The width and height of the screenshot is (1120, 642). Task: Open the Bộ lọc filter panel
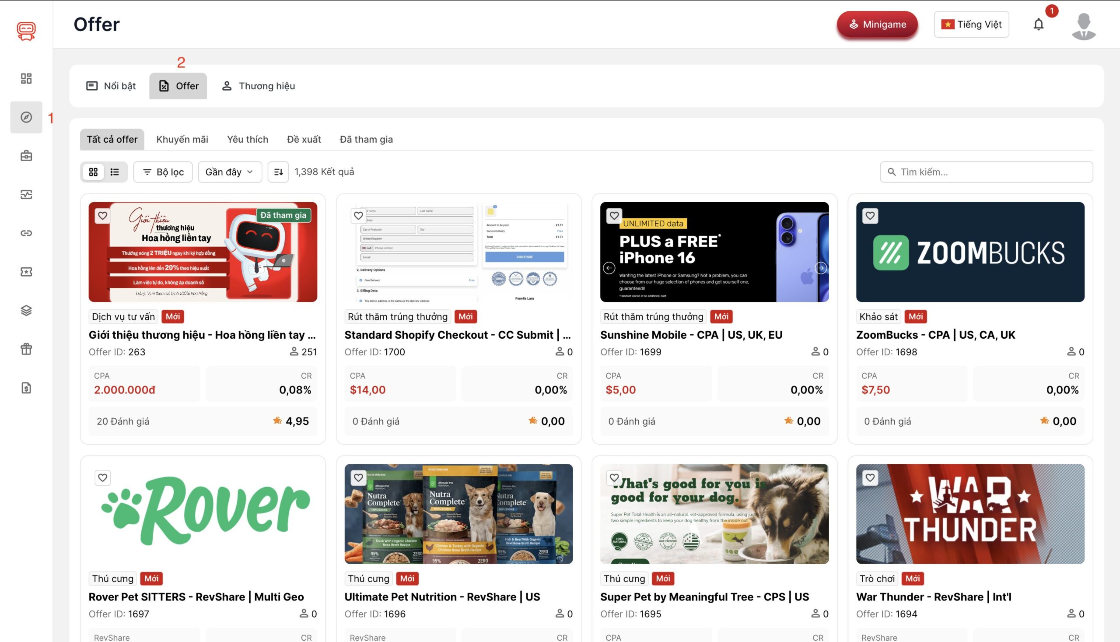coord(163,172)
